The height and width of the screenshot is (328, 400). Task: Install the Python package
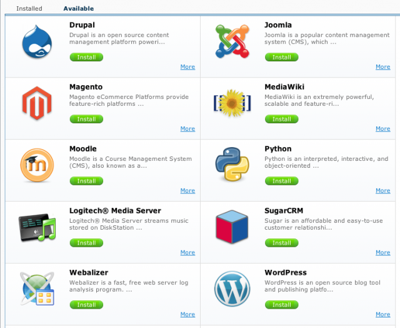click(282, 181)
